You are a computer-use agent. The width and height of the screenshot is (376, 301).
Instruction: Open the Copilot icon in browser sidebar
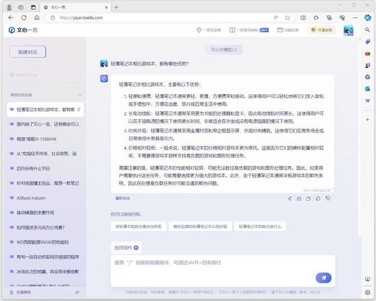[368, 17]
